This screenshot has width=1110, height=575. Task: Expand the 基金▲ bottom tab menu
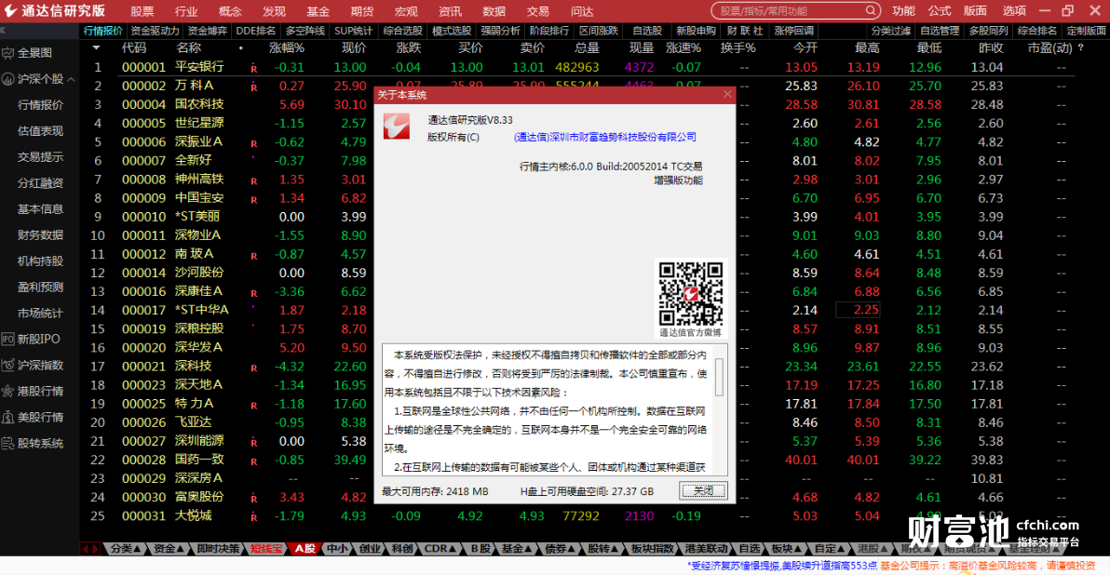coord(516,549)
